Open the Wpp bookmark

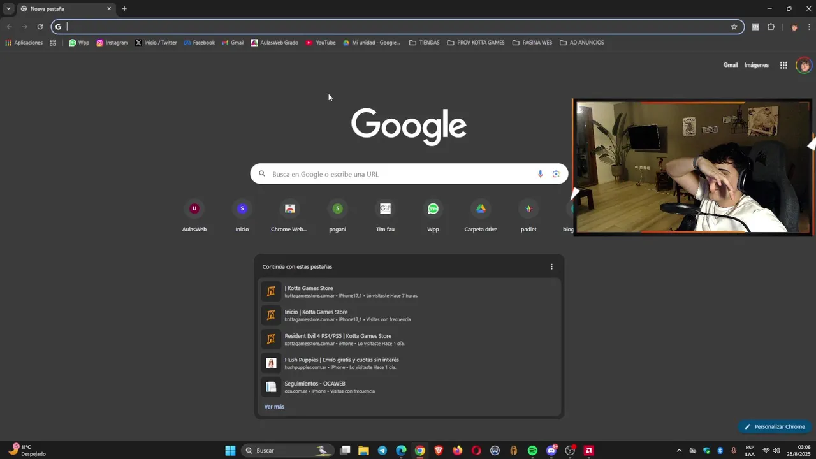coord(78,43)
